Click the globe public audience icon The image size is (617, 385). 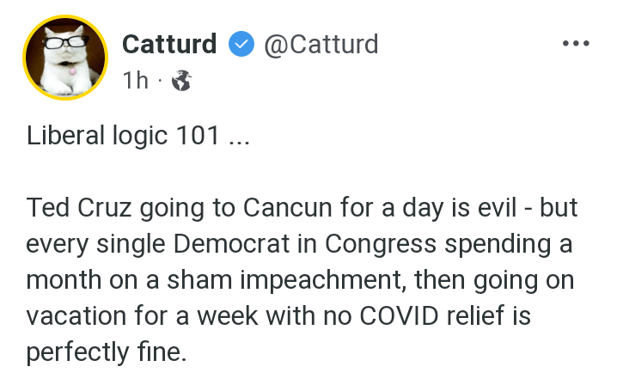pos(181,81)
